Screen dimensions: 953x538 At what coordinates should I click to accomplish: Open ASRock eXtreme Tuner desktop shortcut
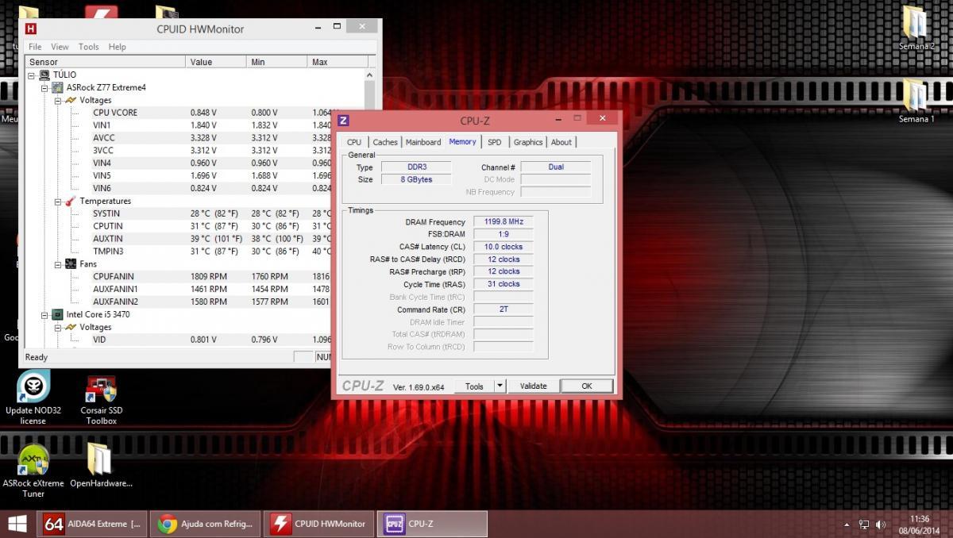33,471
